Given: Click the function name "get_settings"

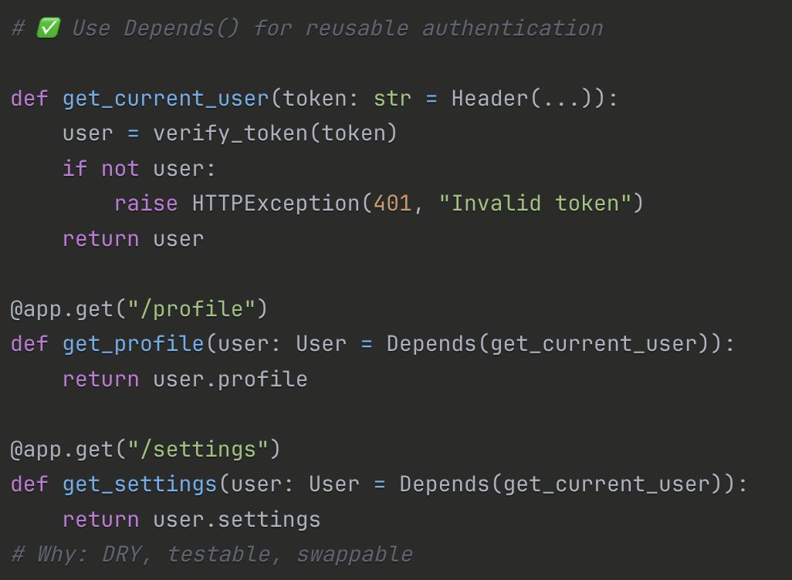Looking at the screenshot, I should (140, 484).
